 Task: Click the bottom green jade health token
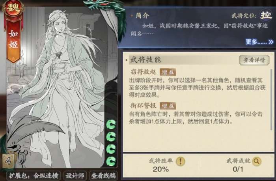click(111, 161)
